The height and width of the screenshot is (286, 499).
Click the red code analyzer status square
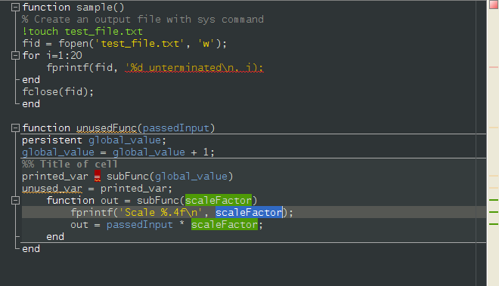tap(493, 5)
